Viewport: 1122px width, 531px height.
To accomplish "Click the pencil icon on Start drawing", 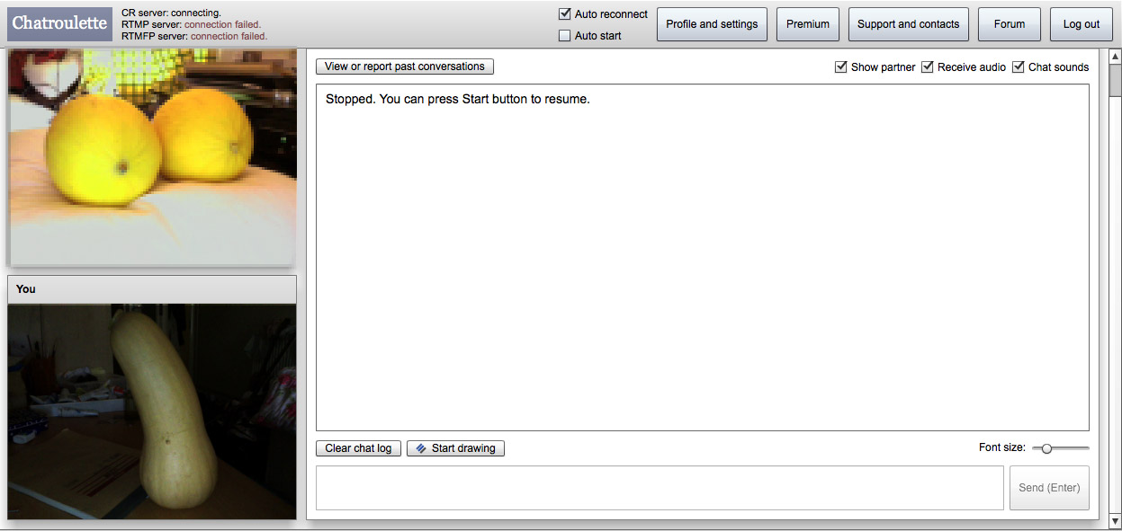I will coord(420,448).
